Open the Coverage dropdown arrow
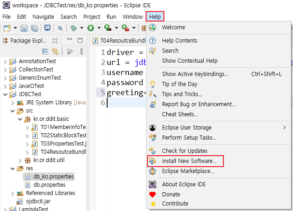 pos(116,28)
